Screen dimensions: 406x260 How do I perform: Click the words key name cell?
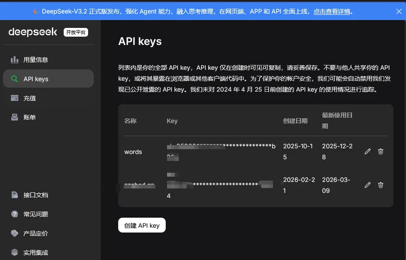[133, 152]
